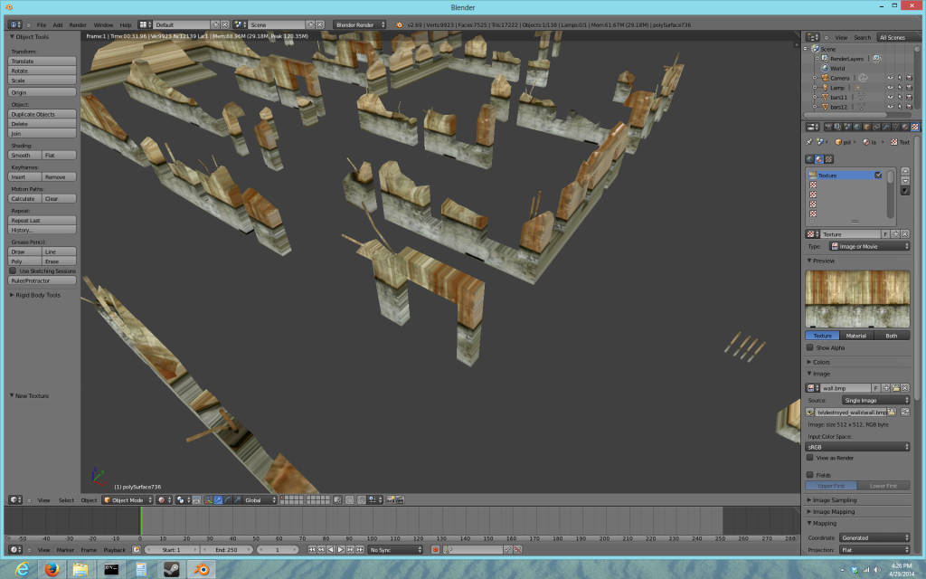Launch Firefox from the Windows taskbar
Viewport: 926px width, 579px height.
[x=51, y=569]
